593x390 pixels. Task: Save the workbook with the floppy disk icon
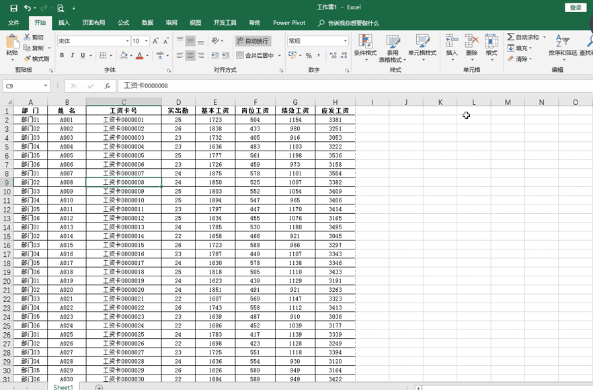[13, 8]
